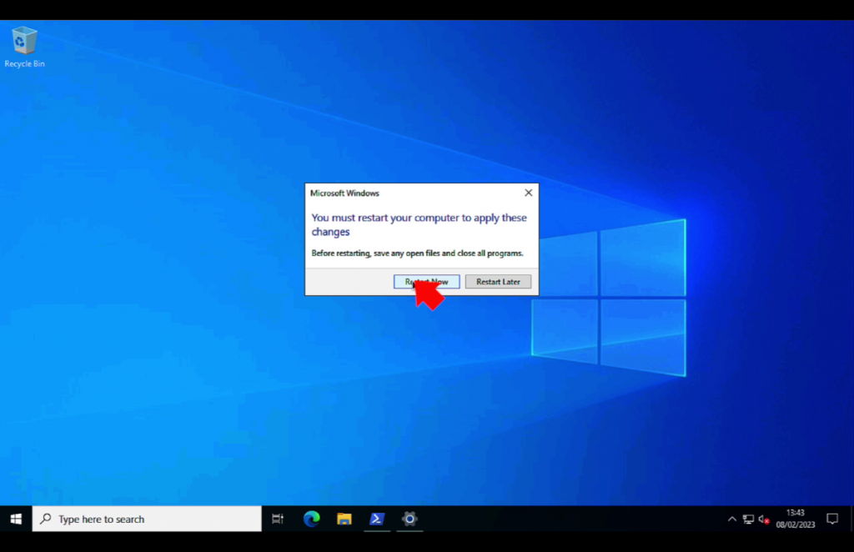Screen dimensions: 854x552
Task: Click the Restart Later button
Action: [498, 281]
